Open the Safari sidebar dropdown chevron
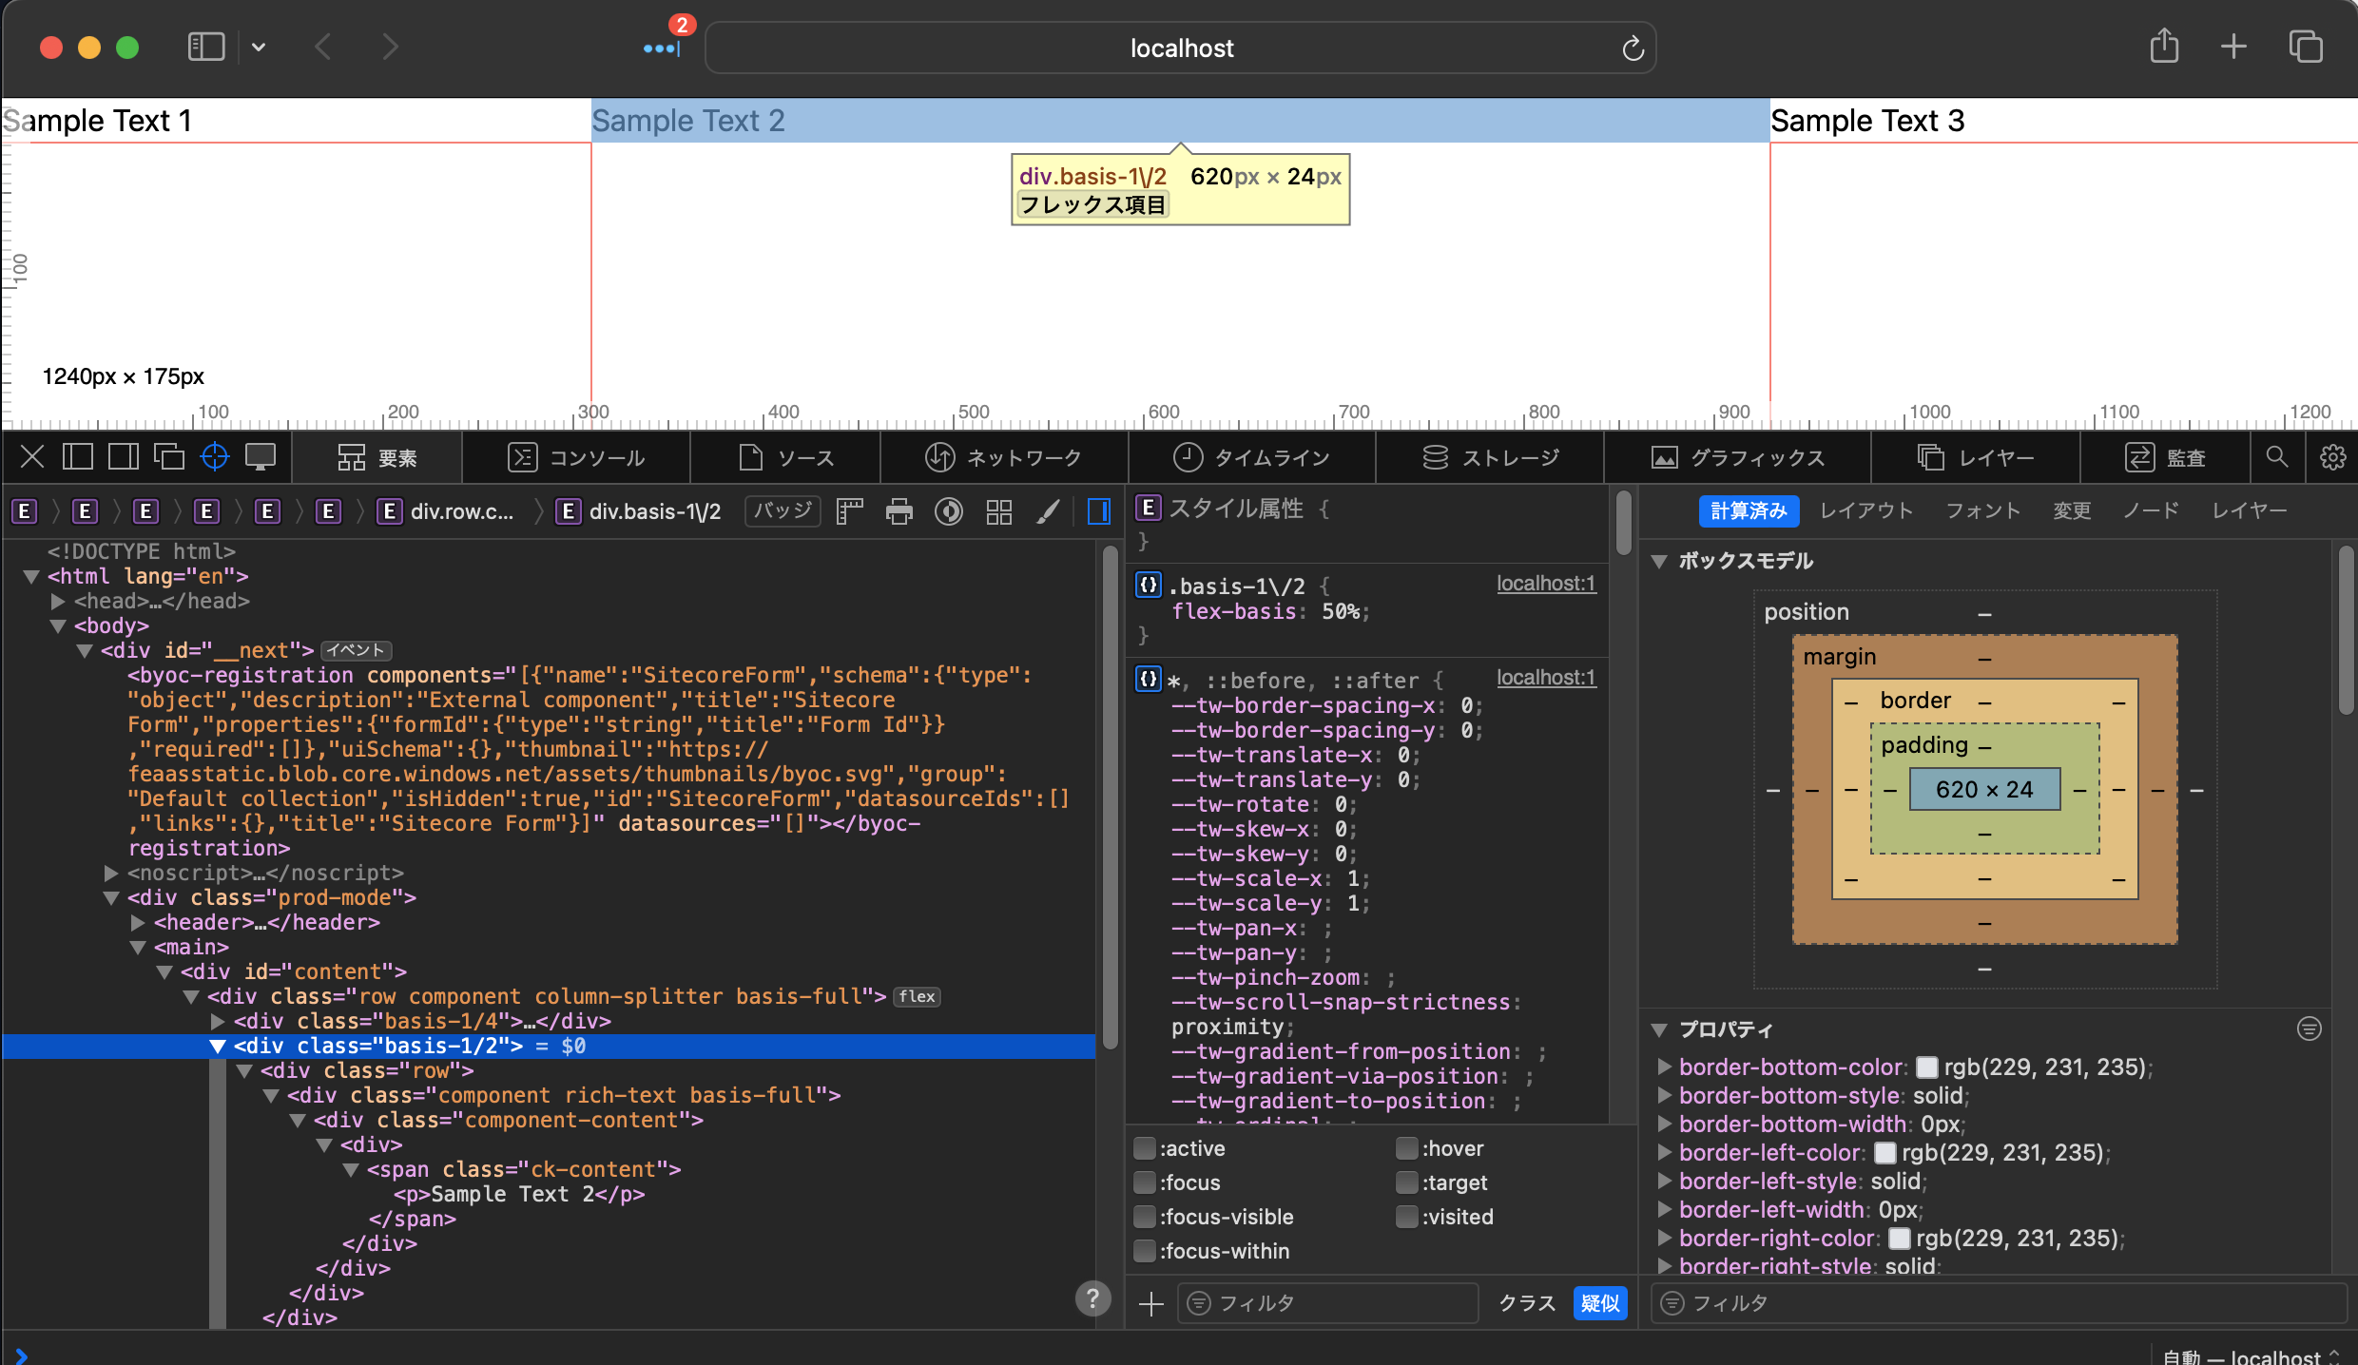Screen dimensions: 2358x1365 coord(259,47)
